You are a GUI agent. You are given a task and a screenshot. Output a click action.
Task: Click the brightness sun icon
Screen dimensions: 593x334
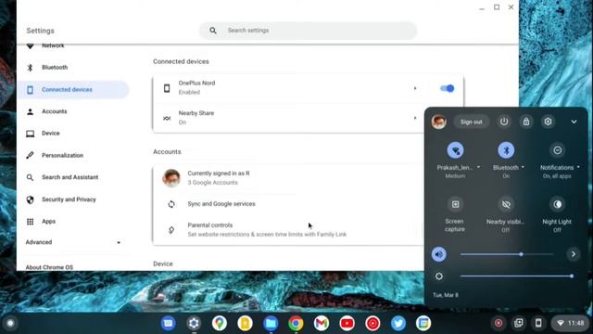click(438, 276)
